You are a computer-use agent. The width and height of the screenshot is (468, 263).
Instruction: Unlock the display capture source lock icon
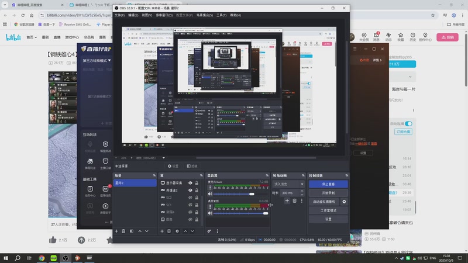point(197,183)
